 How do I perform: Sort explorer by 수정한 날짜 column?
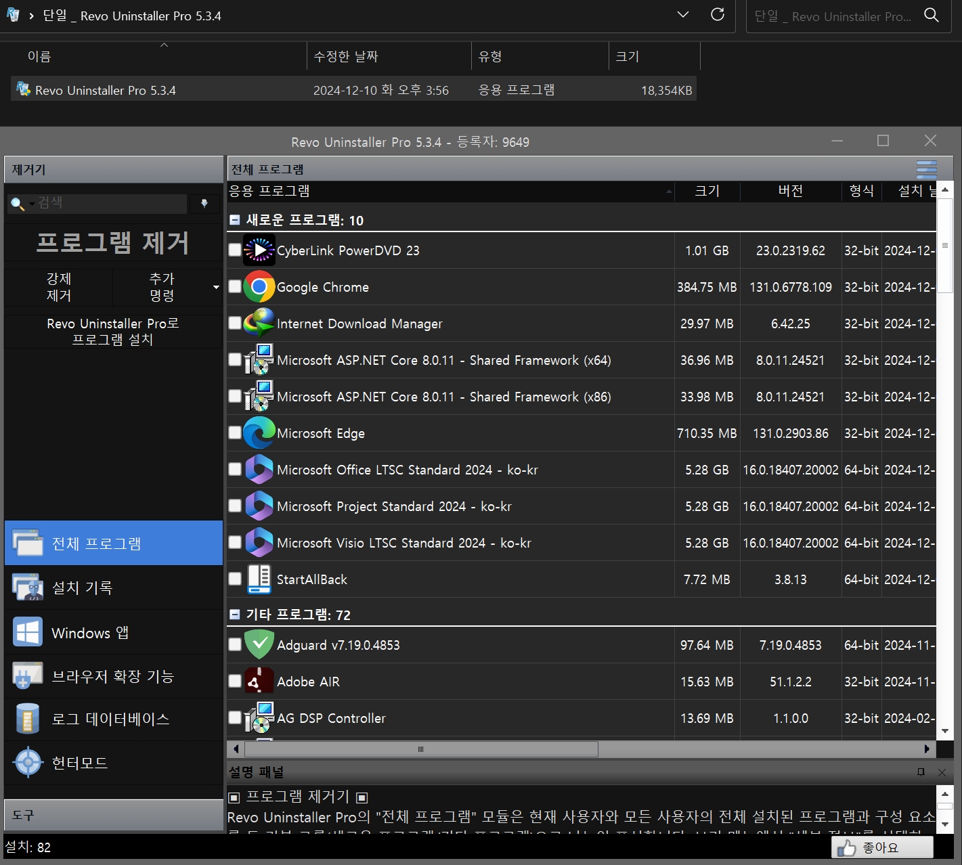(389, 56)
